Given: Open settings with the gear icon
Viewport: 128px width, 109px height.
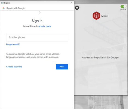Looking at the screenshot, I should click(x=77, y=8).
